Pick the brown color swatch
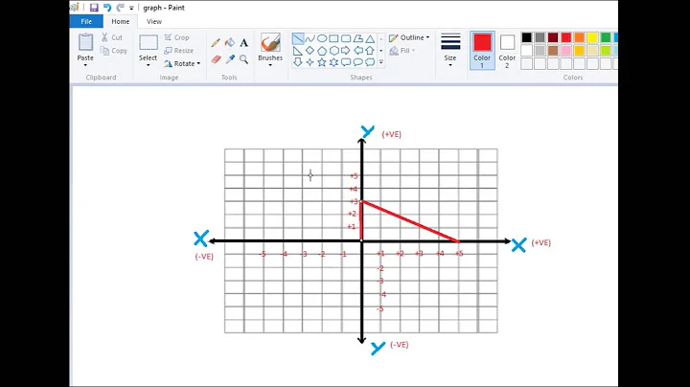This screenshot has width=690, height=387. 553,51
